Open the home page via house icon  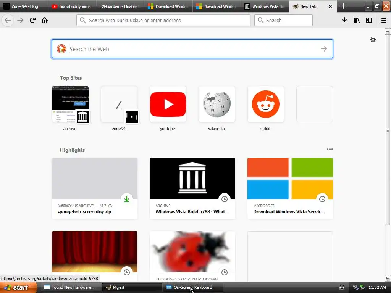[45, 20]
